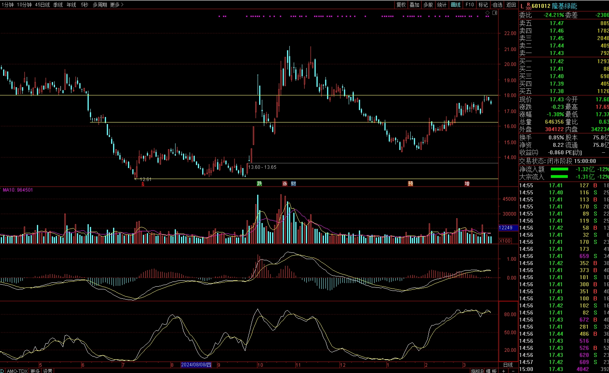This screenshot has width=609, height=373.
Task: Click the 换手 0.85% value
Action: coord(556,138)
